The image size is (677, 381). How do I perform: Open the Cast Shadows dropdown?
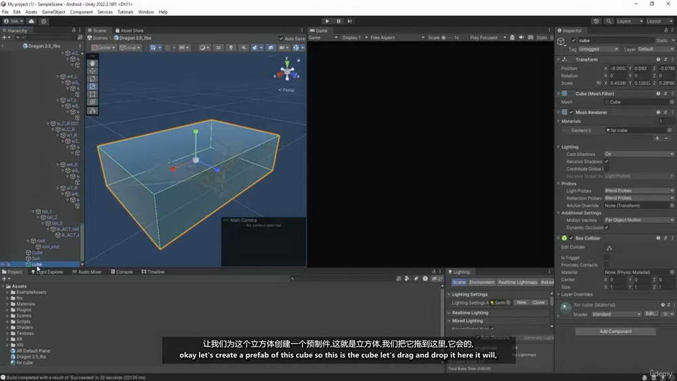639,154
